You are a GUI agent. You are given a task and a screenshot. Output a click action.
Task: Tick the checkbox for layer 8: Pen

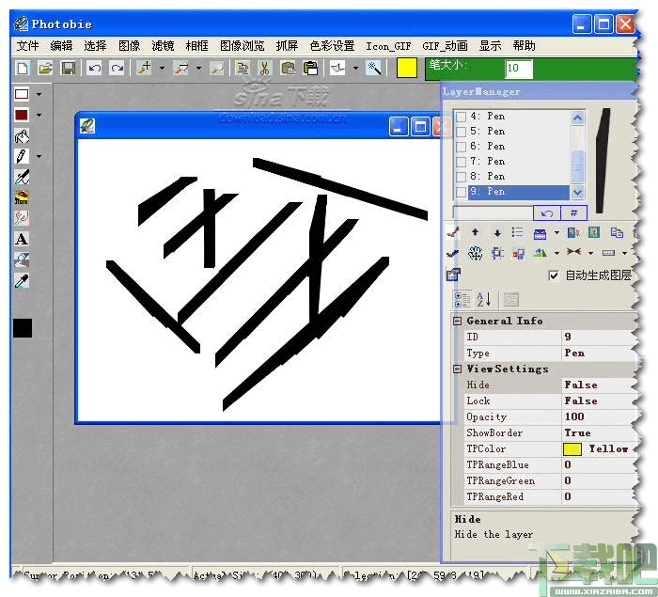pyautogui.click(x=461, y=177)
